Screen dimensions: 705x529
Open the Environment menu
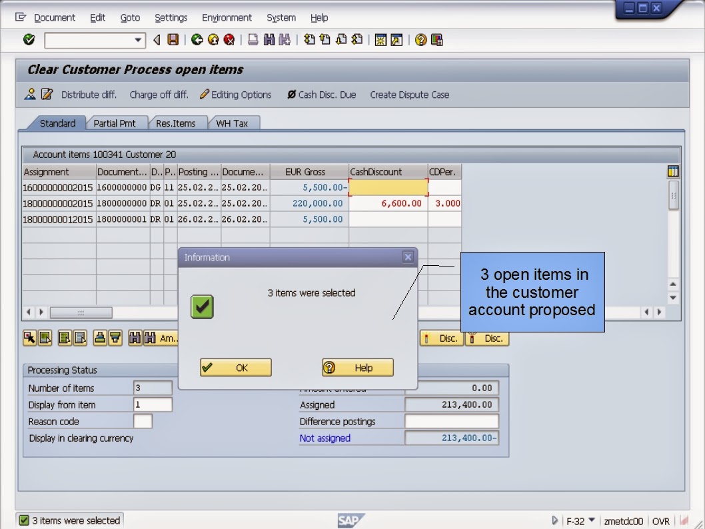[227, 17]
